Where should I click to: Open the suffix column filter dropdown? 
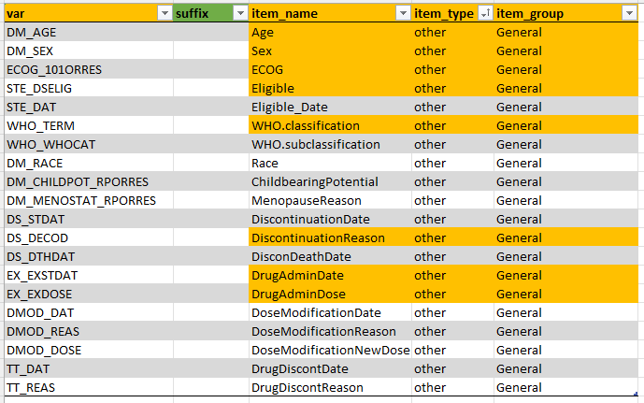click(x=240, y=13)
